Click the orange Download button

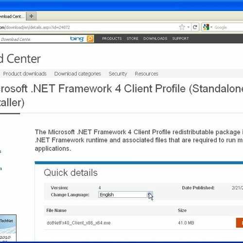pyautogui.click(x=240, y=223)
